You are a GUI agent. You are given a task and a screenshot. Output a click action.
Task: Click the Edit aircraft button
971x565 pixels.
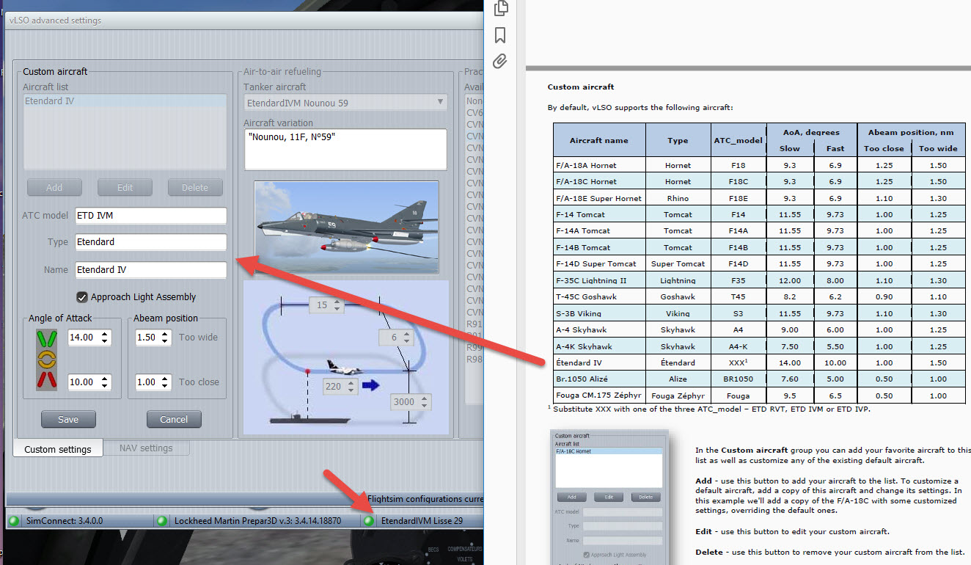(x=125, y=187)
